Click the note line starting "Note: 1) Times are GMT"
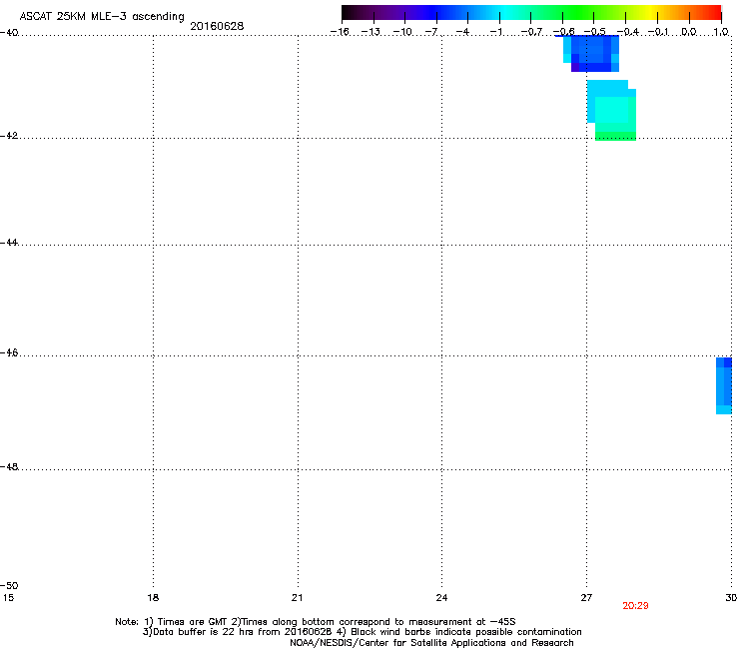 pos(316,622)
